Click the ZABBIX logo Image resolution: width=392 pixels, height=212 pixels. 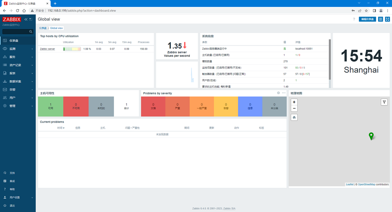[x=11, y=19]
